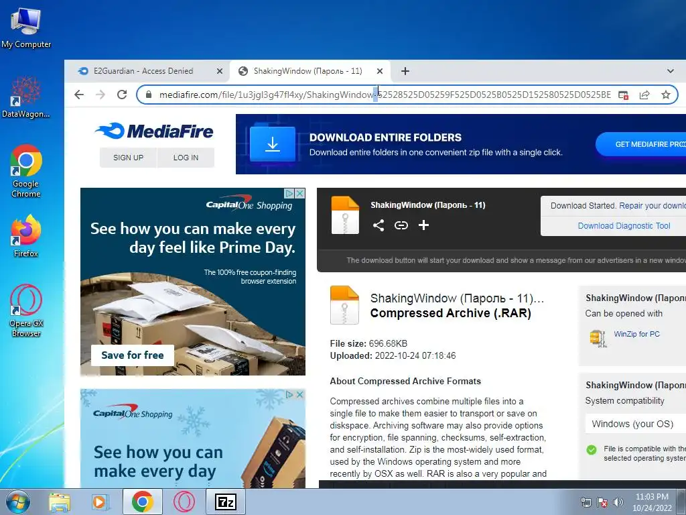Open 7-Zip from taskbar

click(x=226, y=502)
